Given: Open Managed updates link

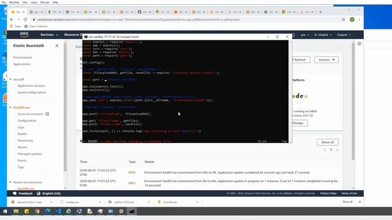Looking at the screenshot, I should tap(30, 154).
